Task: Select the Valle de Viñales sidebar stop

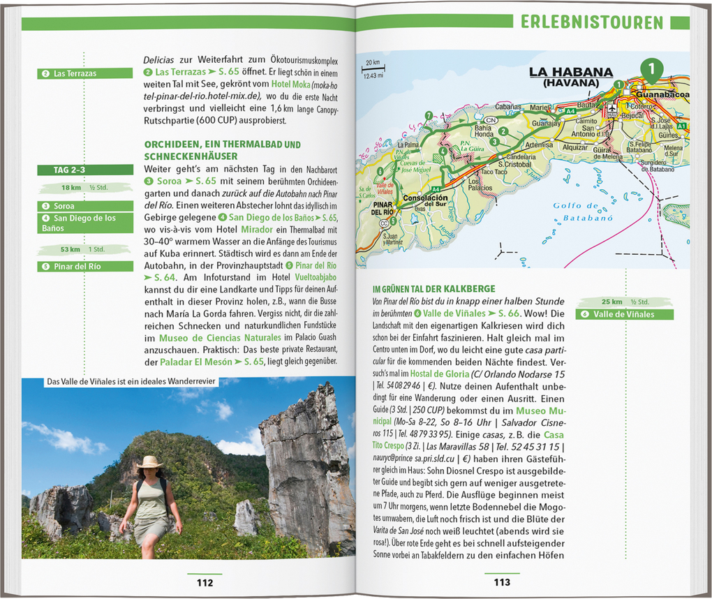Action: click(x=624, y=314)
